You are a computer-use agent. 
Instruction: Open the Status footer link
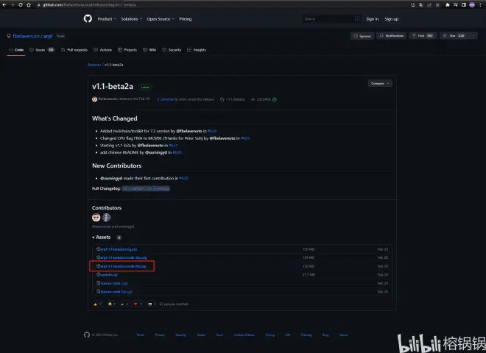point(201,335)
